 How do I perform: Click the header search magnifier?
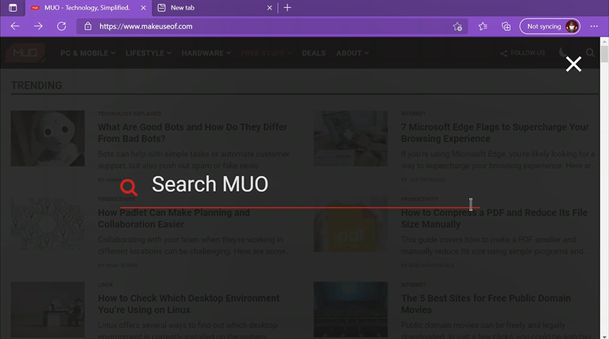point(590,52)
